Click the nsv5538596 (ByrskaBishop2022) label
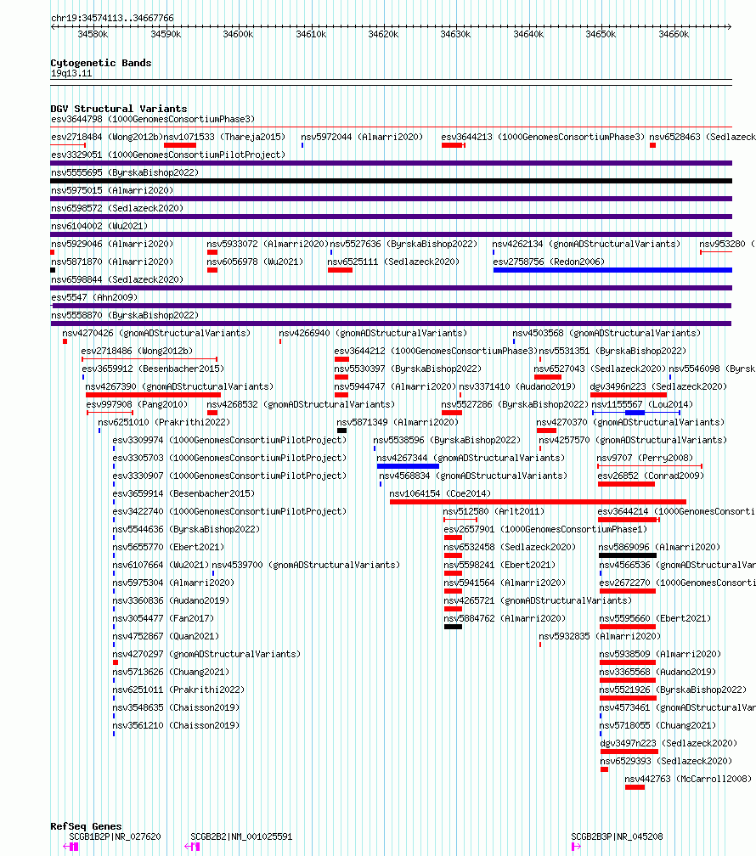This screenshot has height=856, width=756. click(447, 440)
